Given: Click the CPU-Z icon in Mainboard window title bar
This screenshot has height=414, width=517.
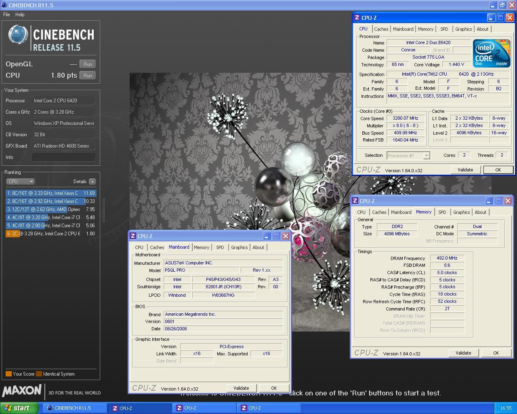Looking at the screenshot, I should point(133,236).
